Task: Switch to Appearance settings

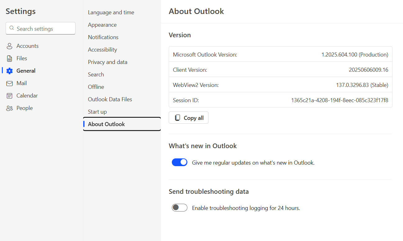Action: (103, 25)
